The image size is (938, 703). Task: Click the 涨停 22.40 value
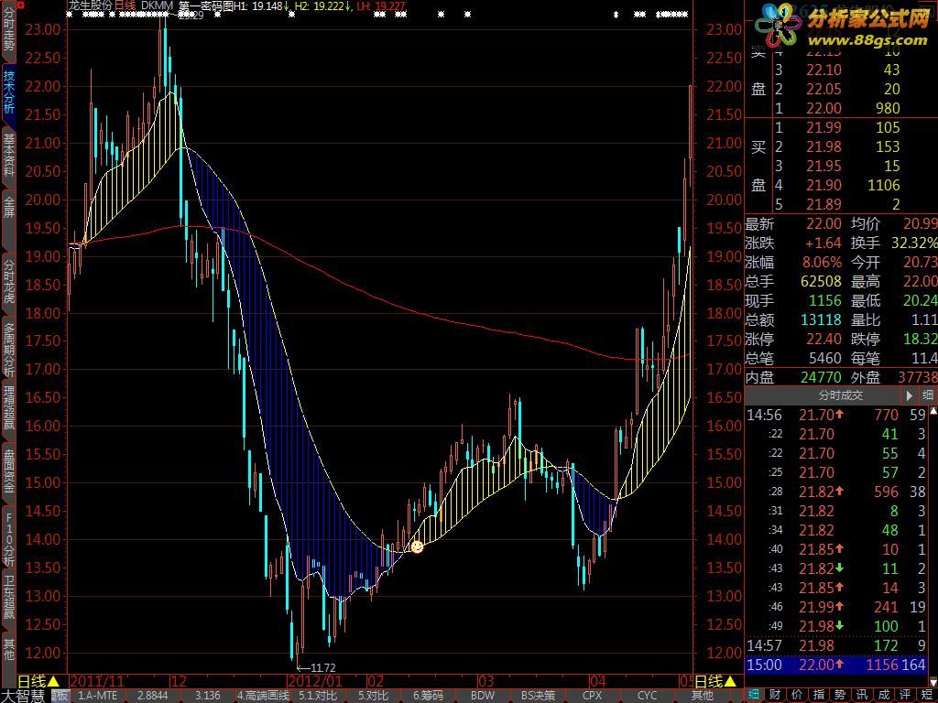tap(823, 339)
